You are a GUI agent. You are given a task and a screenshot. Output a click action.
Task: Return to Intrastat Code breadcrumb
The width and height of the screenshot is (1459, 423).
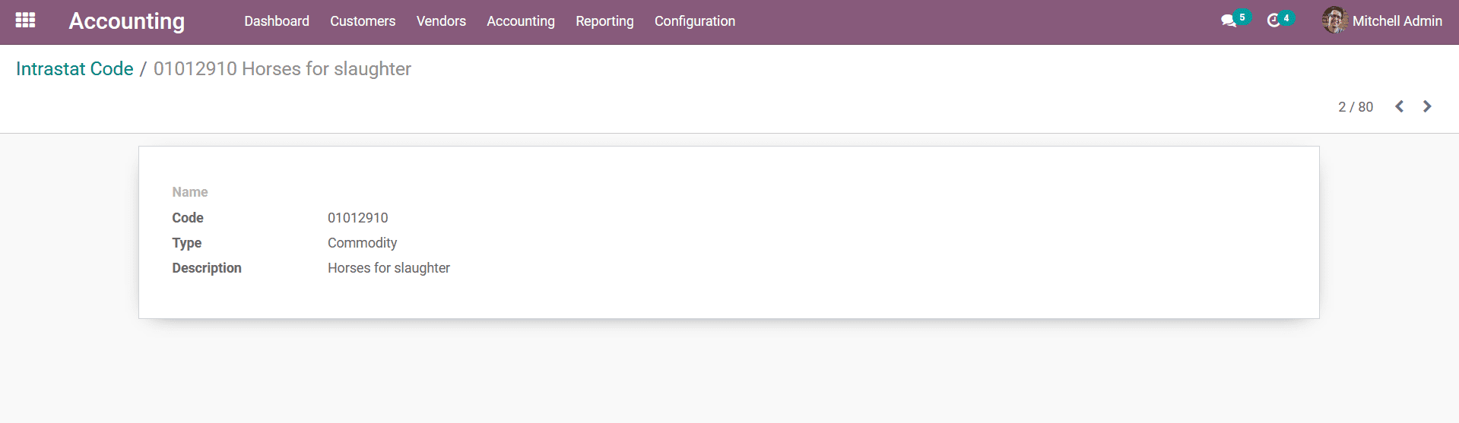[75, 69]
